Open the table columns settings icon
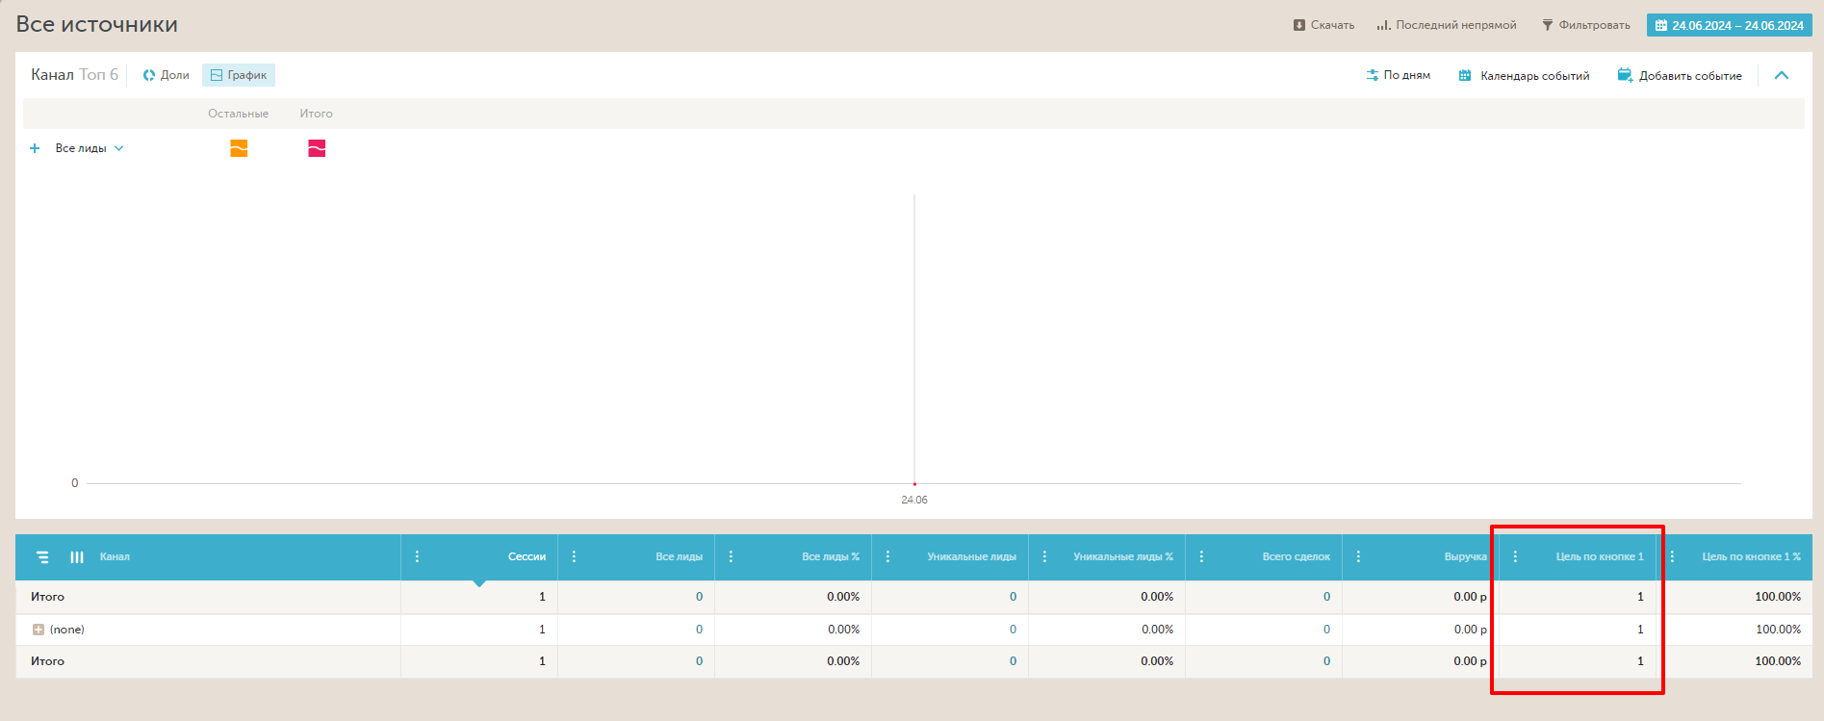This screenshot has width=1824, height=721. [x=77, y=557]
